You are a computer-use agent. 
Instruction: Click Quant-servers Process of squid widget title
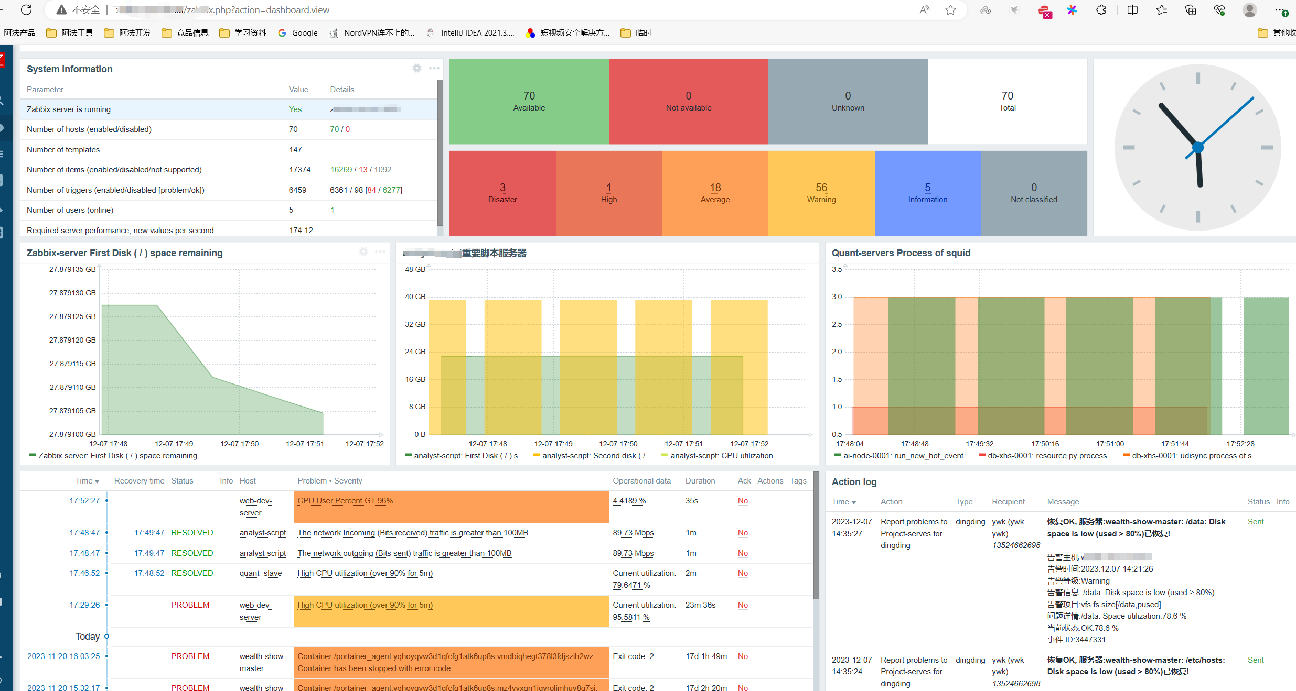coord(901,253)
